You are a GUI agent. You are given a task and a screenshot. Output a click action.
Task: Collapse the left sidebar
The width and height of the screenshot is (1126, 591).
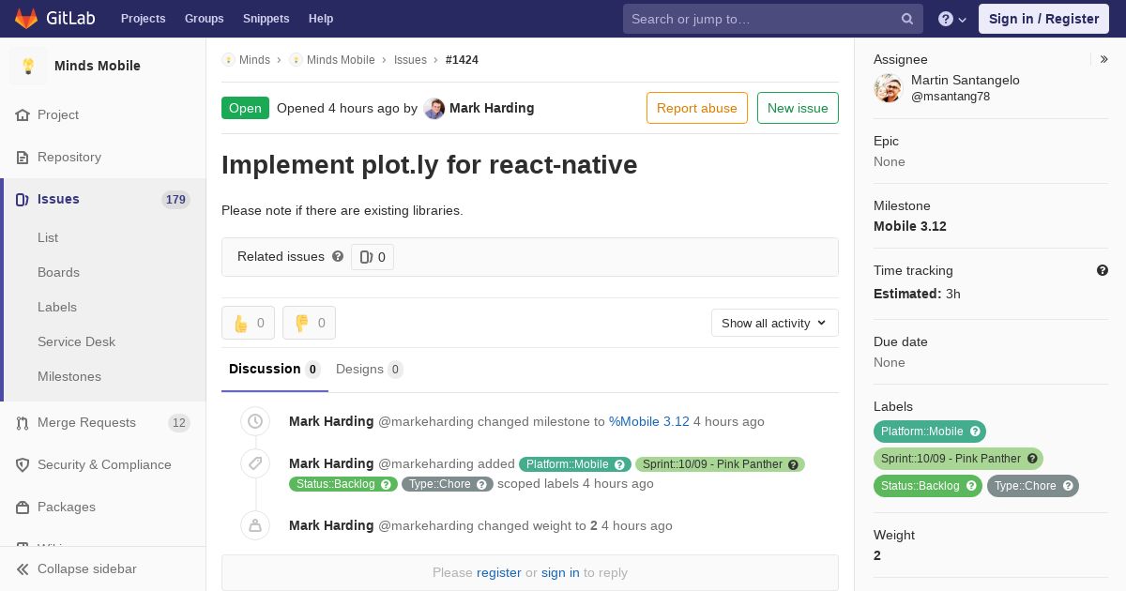tap(77, 568)
